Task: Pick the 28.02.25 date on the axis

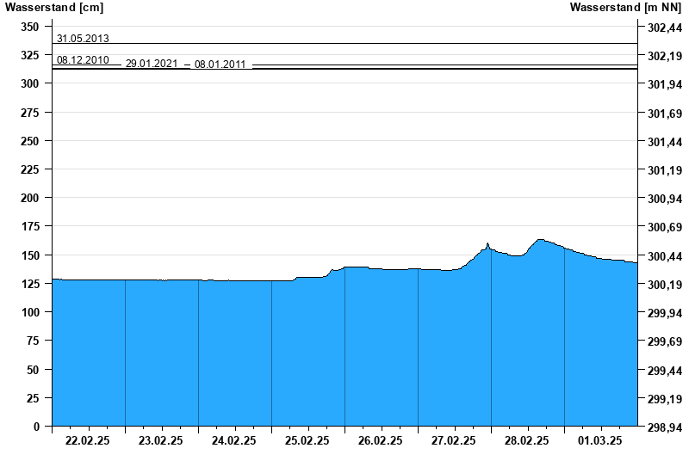Action: [527, 441]
